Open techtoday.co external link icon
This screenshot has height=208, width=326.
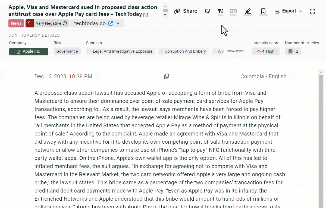click(x=111, y=24)
